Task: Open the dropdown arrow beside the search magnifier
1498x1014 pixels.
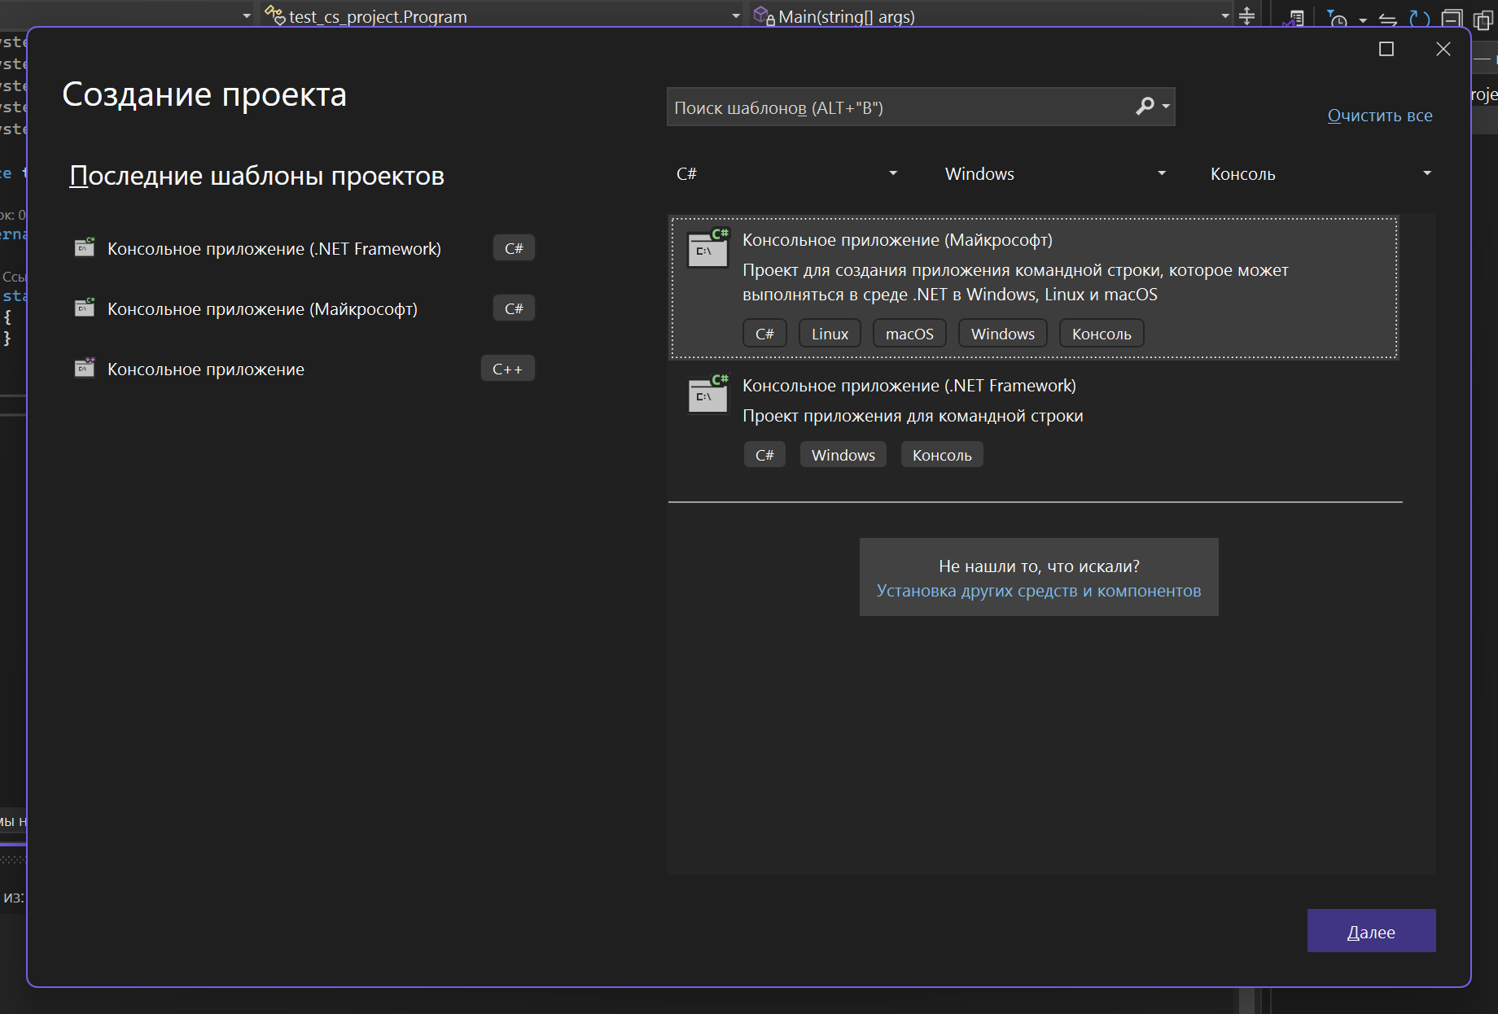Action: [1166, 107]
